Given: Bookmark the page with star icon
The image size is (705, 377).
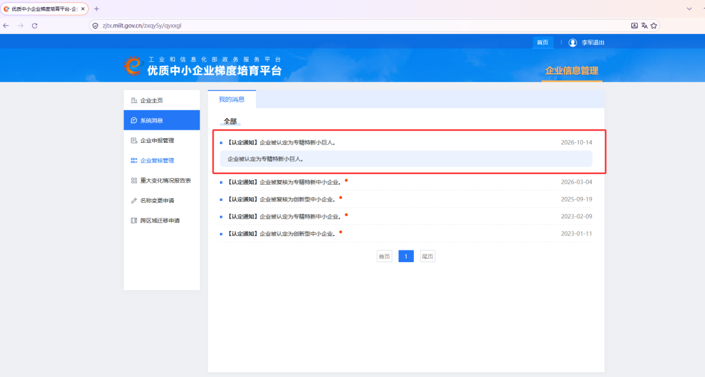Looking at the screenshot, I should (x=653, y=25).
